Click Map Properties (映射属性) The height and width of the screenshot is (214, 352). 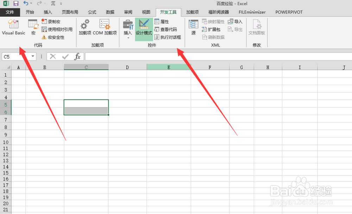tap(213, 21)
